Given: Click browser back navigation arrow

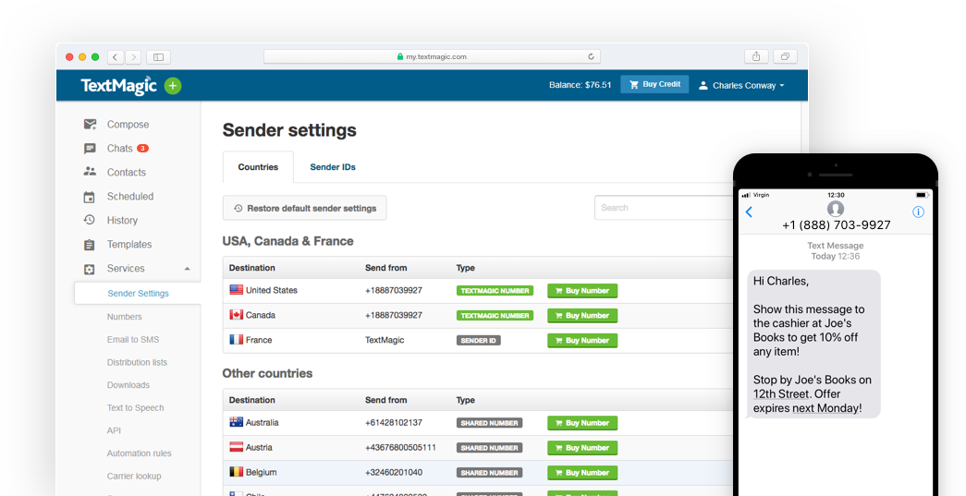Looking at the screenshot, I should pos(116,57).
